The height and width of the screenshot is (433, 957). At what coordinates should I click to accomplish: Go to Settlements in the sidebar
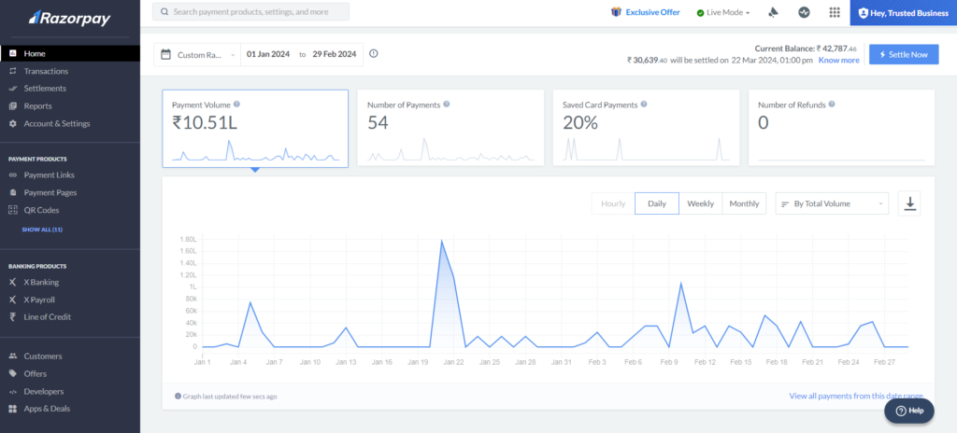coord(45,89)
